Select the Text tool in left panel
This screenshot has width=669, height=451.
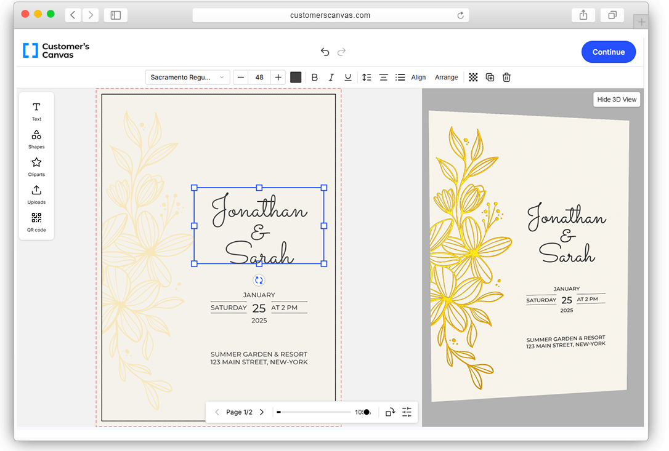click(36, 111)
